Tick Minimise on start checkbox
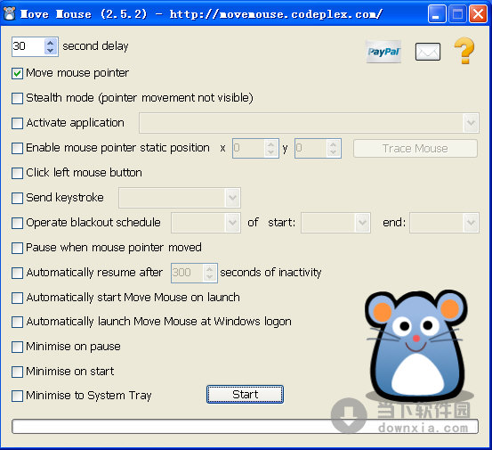This screenshot has height=450, width=492. tap(17, 372)
